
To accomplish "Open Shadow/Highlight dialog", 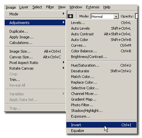I will [101, 111].
